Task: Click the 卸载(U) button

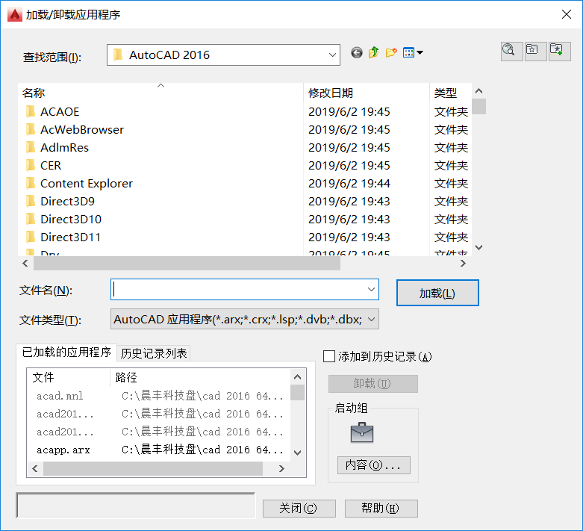Action: (x=373, y=383)
